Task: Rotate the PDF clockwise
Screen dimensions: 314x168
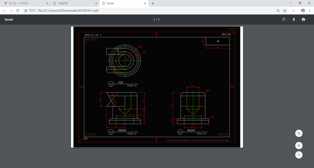Action: [x=284, y=19]
